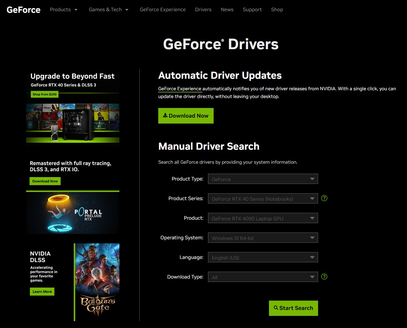Open the Product Type dropdown
The height and width of the screenshot is (328, 407).
(x=263, y=179)
